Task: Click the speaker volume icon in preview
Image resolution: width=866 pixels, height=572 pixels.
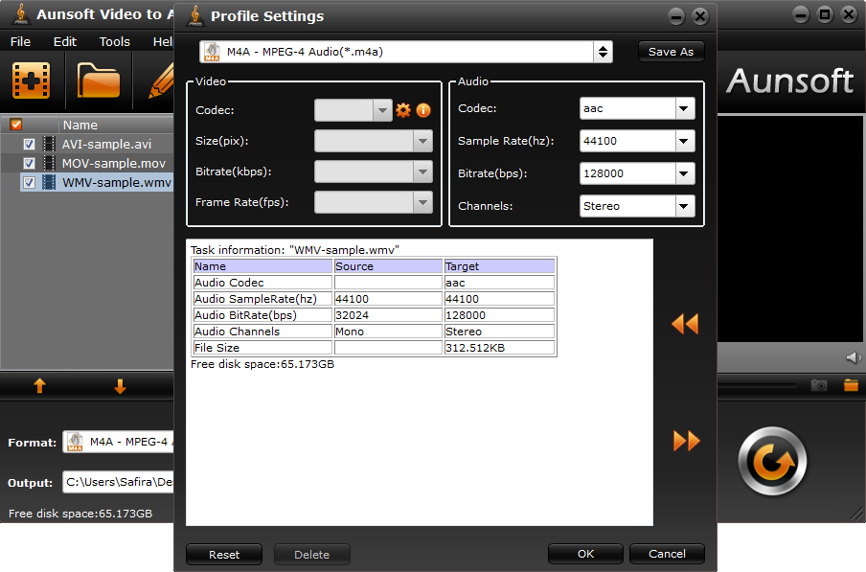Action: [854, 357]
